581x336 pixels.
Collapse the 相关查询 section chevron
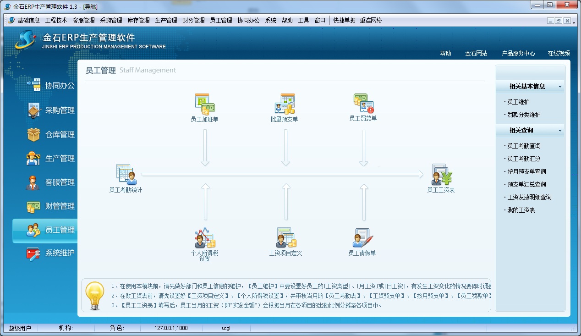[x=560, y=130]
